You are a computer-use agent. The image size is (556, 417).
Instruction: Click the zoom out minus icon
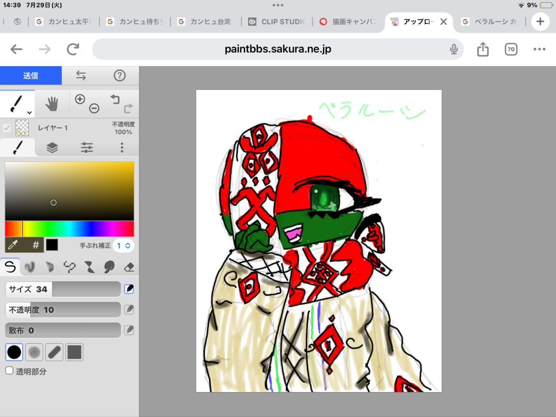[94, 108]
